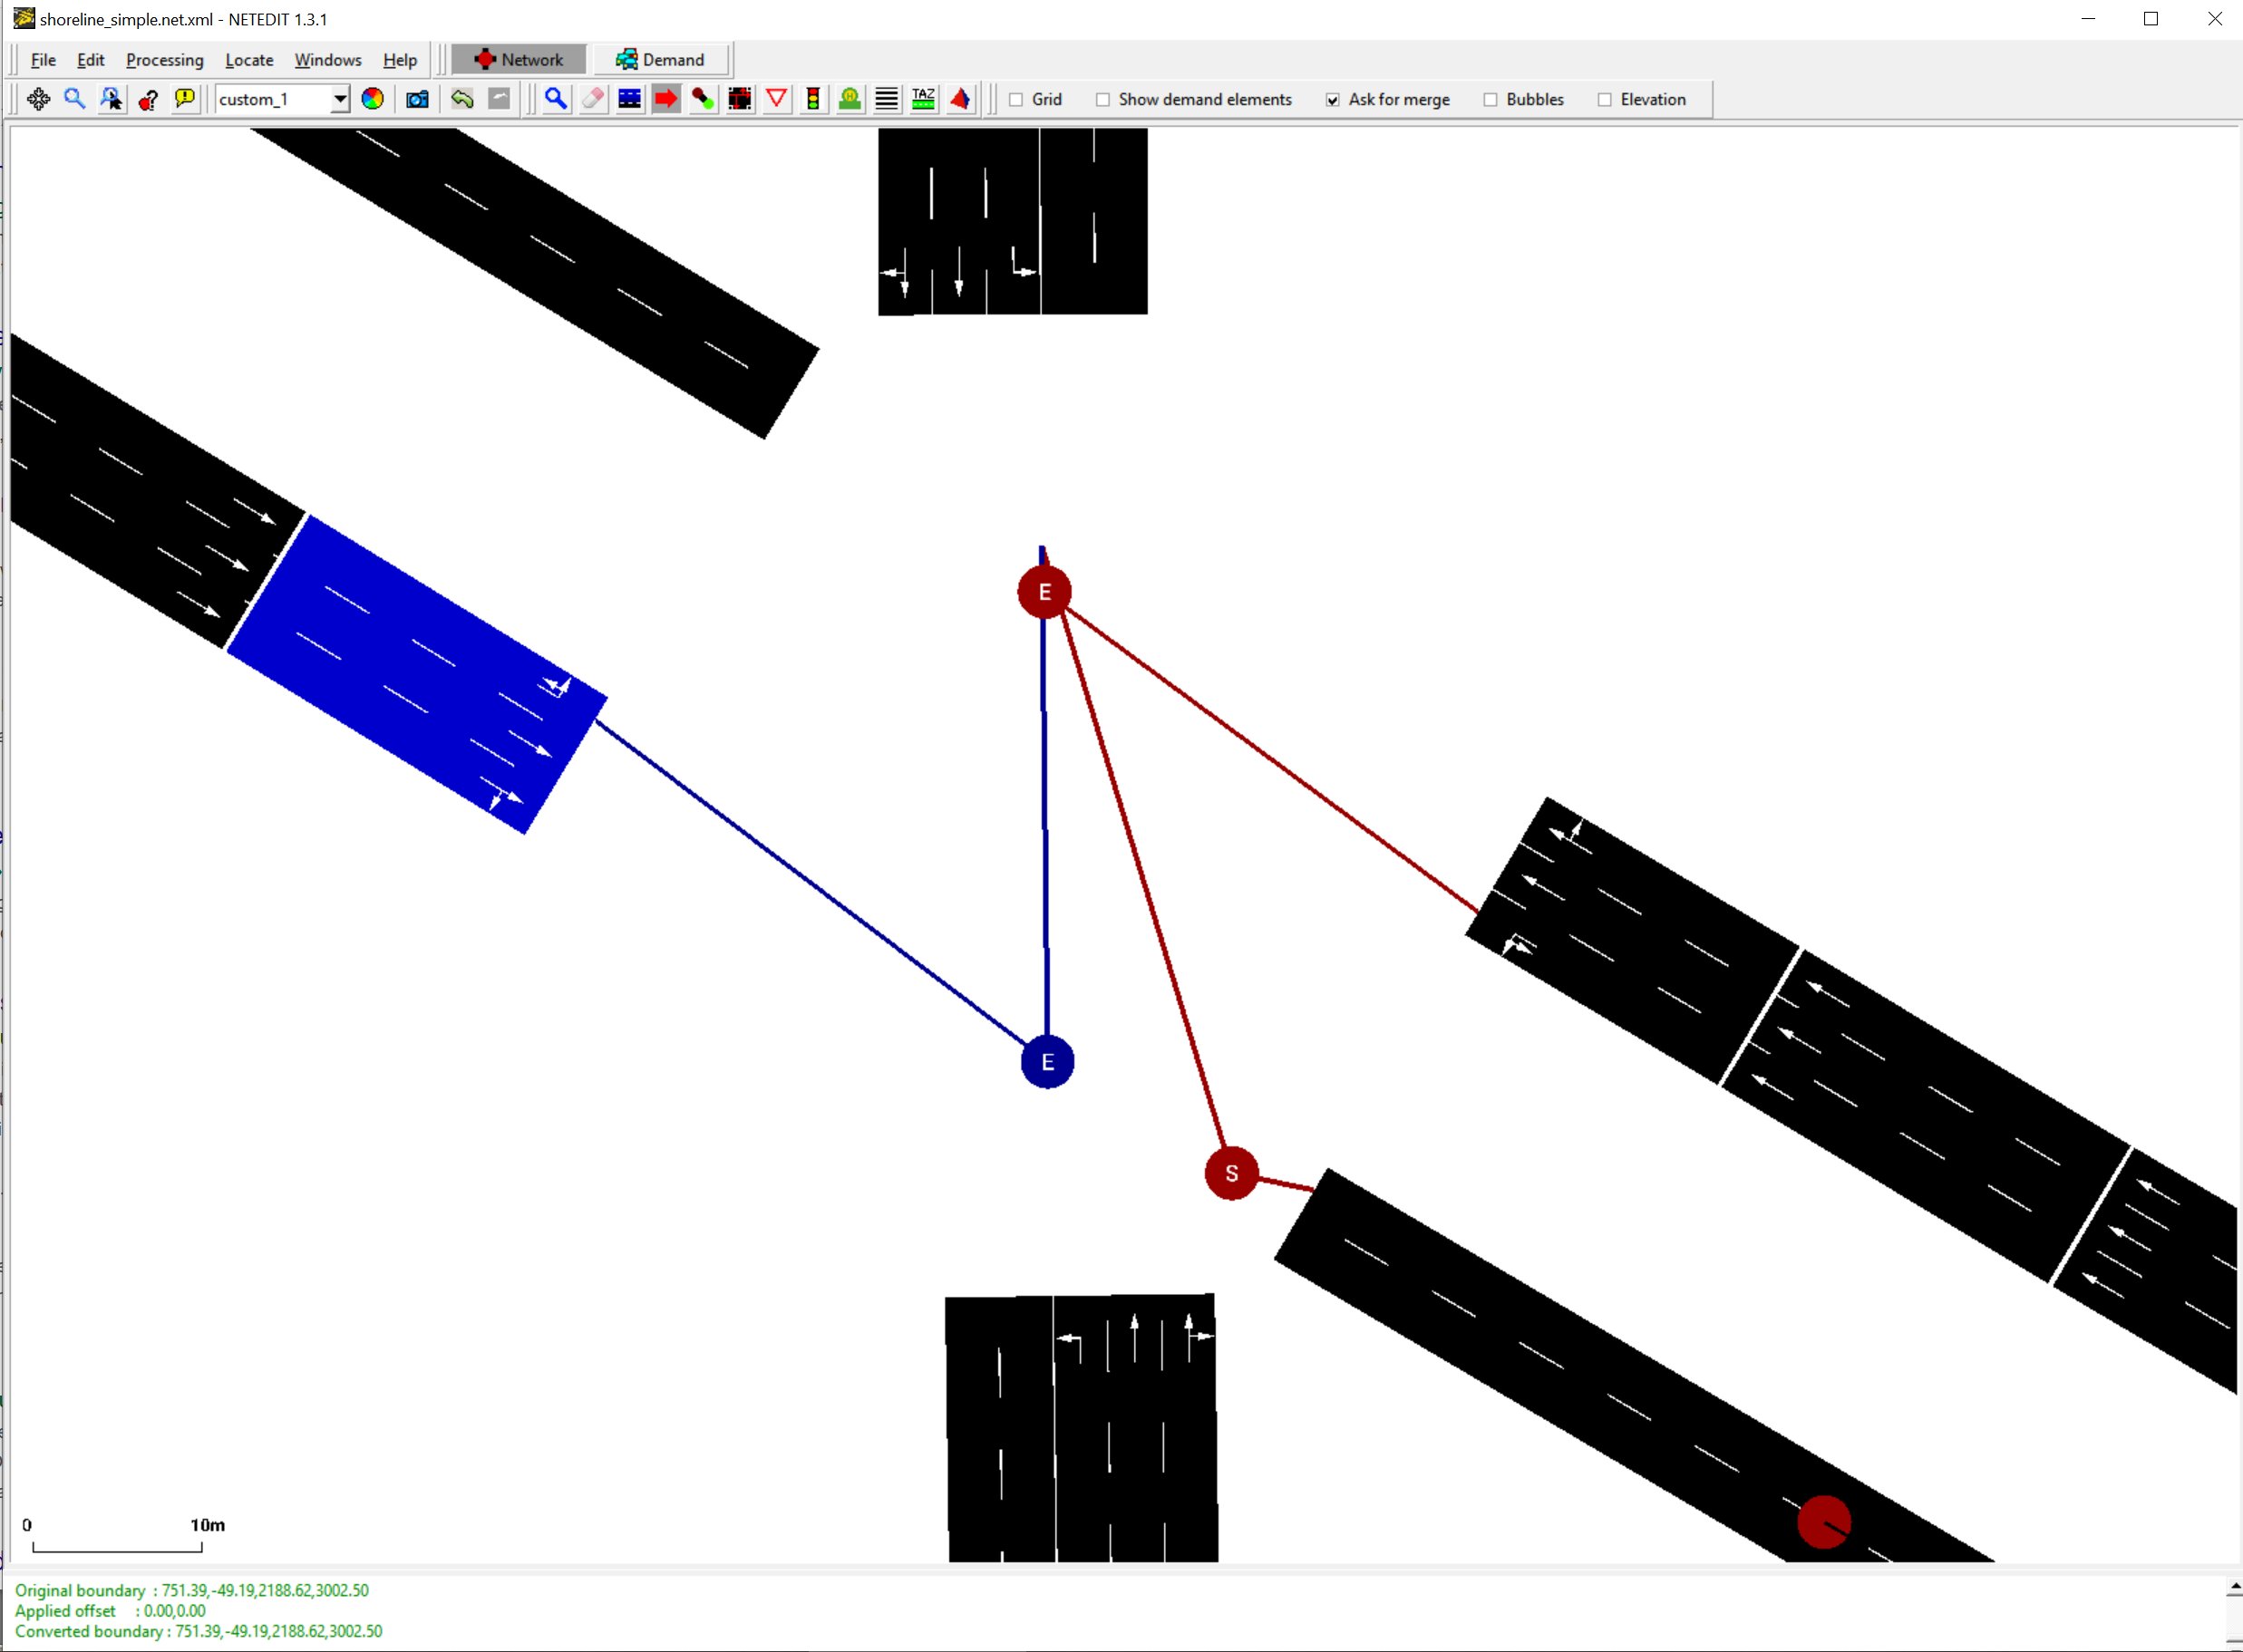The width and height of the screenshot is (2243, 1652).
Task: Expand the custom_1 scheme dropdown
Action: (x=339, y=99)
